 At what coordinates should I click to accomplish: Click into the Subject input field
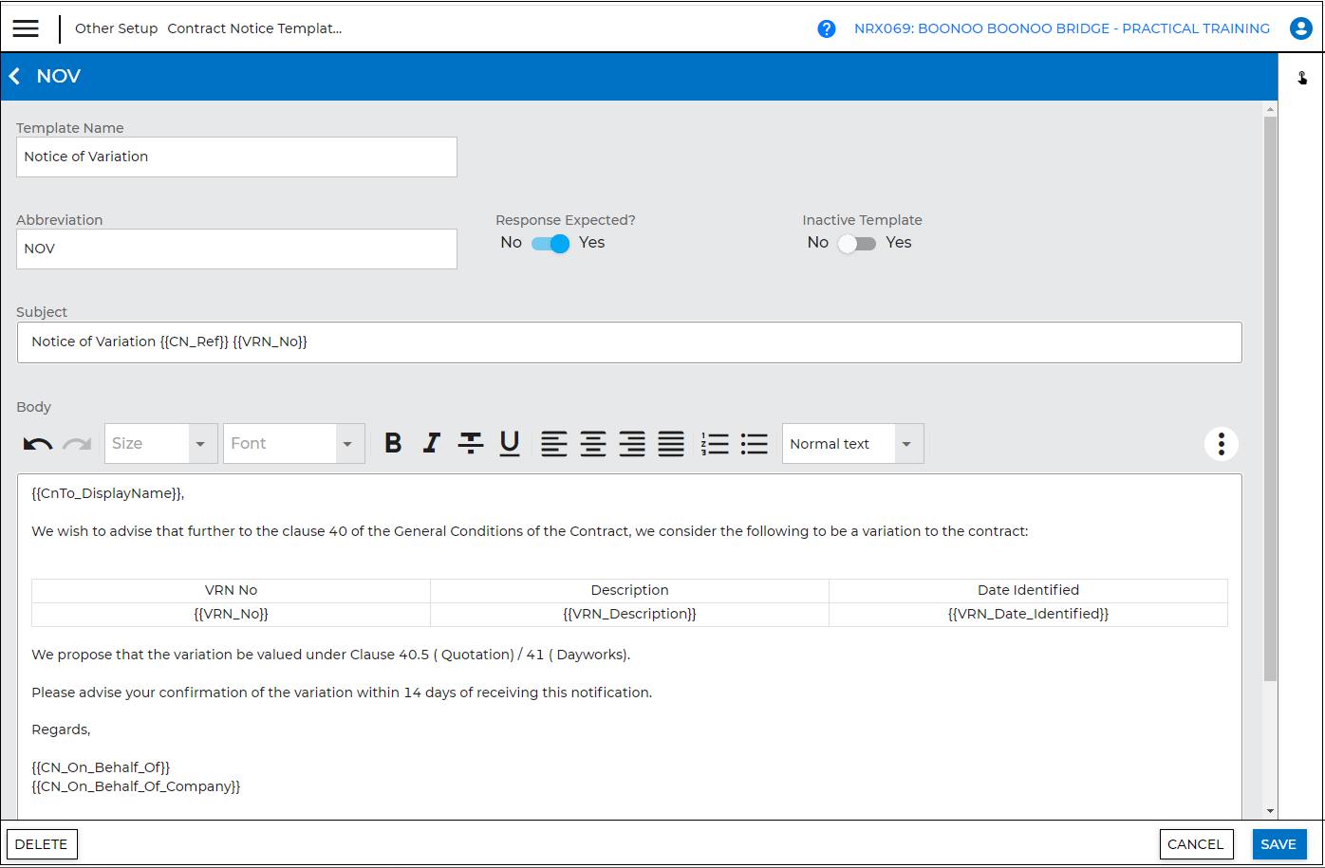coord(628,342)
